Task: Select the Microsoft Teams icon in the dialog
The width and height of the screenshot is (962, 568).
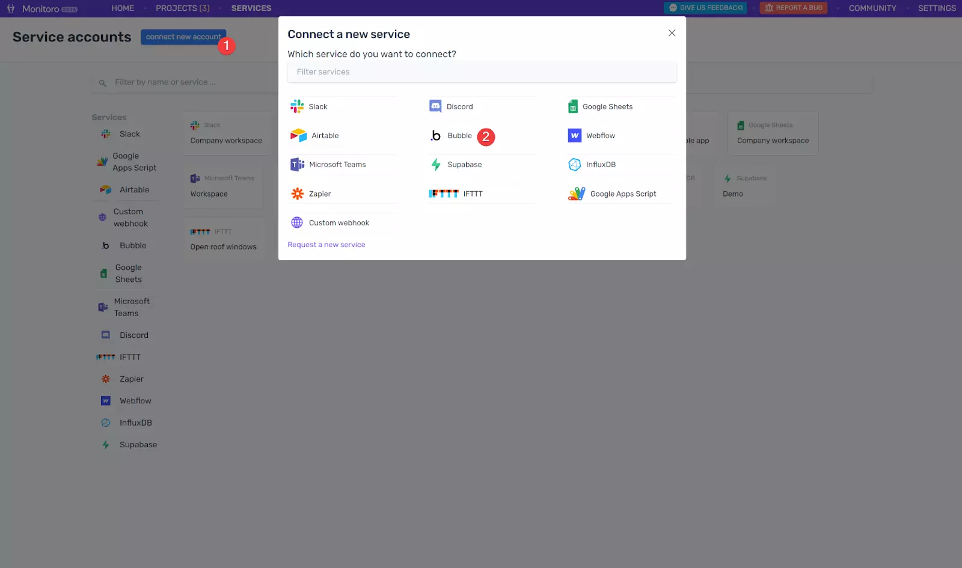Action: pyautogui.click(x=298, y=164)
